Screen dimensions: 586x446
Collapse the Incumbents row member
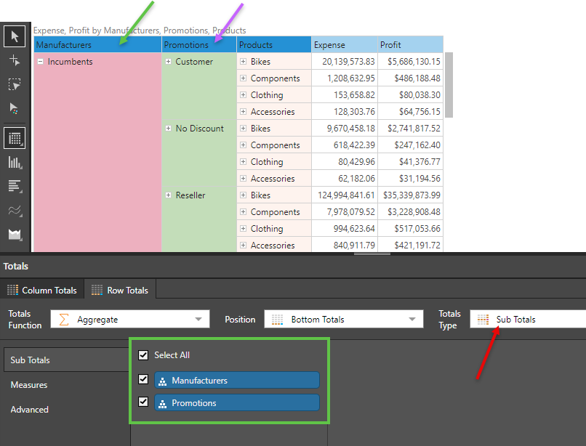point(40,62)
